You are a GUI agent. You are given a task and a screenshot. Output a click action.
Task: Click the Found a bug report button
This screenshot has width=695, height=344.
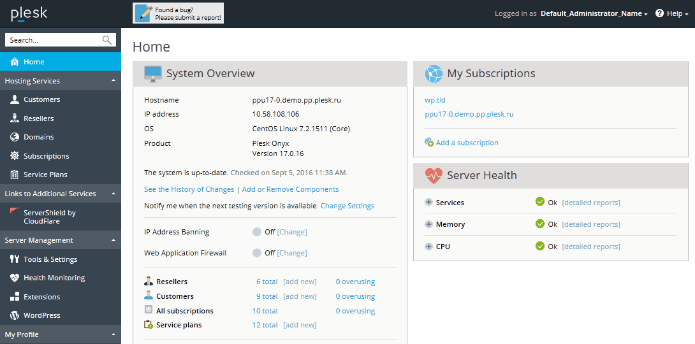tap(179, 13)
